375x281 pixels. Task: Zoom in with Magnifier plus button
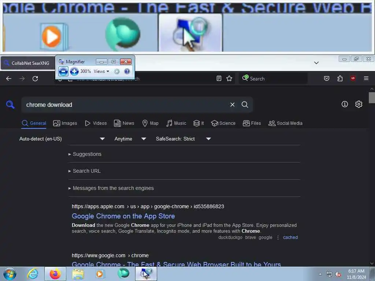(x=74, y=71)
